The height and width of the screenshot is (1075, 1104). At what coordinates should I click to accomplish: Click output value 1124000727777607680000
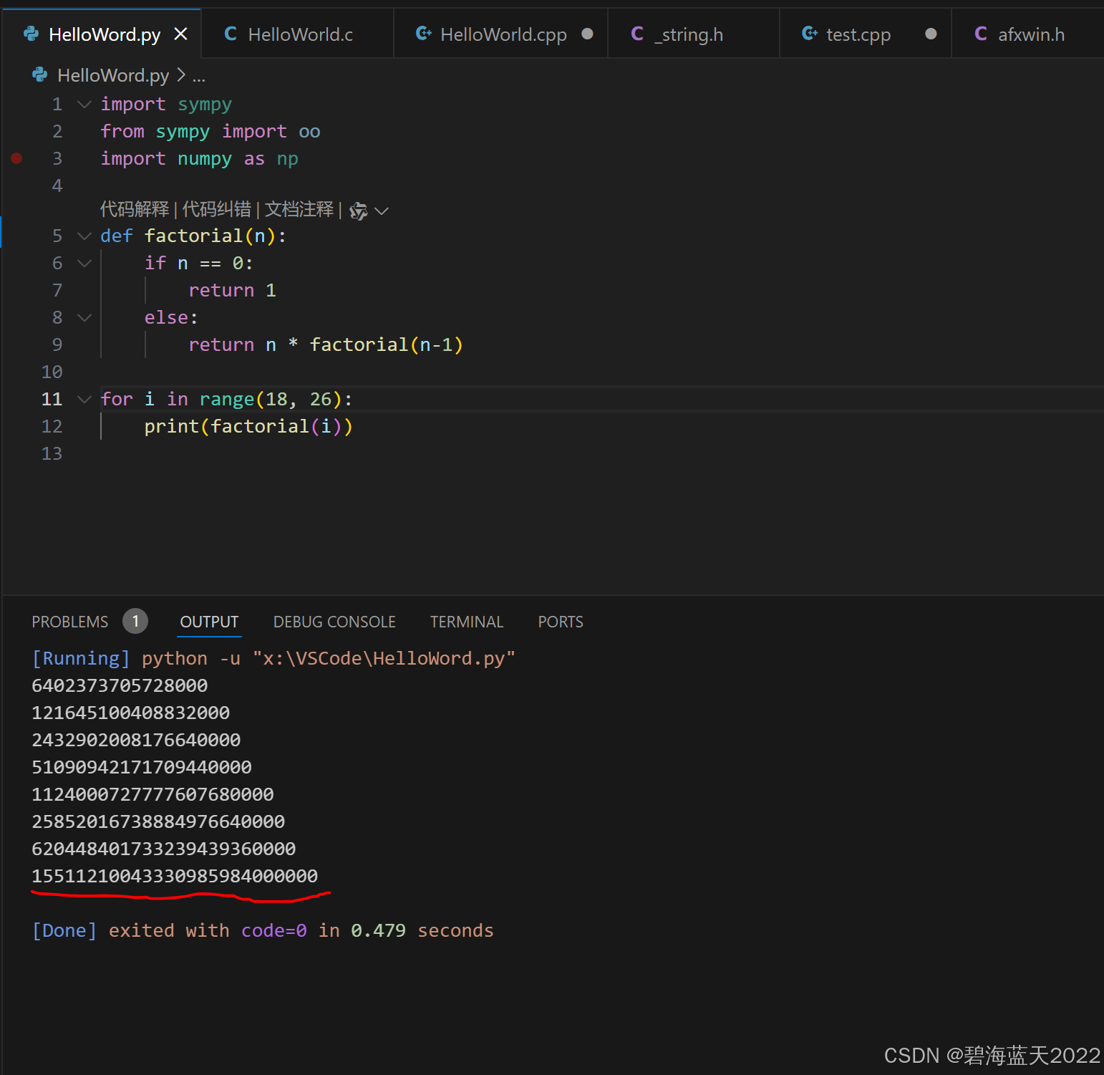point(152,794)
